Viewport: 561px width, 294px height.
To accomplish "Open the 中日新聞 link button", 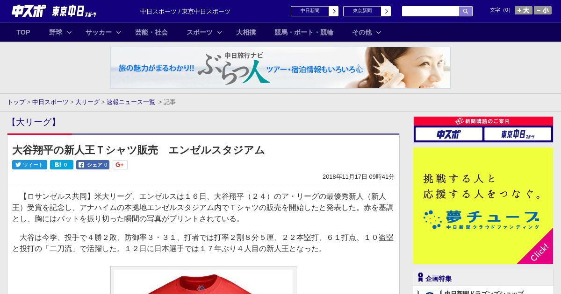I will [310, 11].
